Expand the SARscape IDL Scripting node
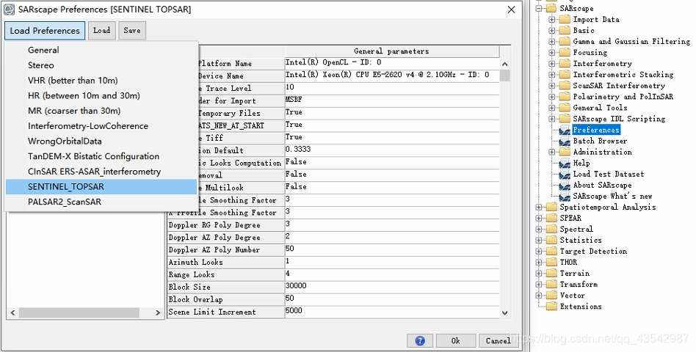Image resolution: width=696 pixels, height=352 pixels. (552, 120)
